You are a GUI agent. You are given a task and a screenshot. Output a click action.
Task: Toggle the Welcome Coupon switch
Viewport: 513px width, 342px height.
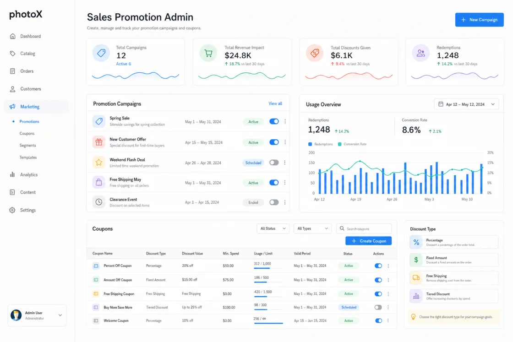(378, 321)
